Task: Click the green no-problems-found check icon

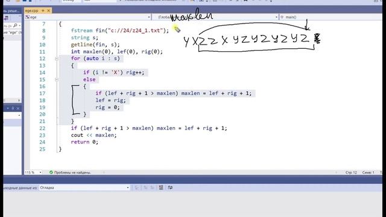Action: (51, 172)
